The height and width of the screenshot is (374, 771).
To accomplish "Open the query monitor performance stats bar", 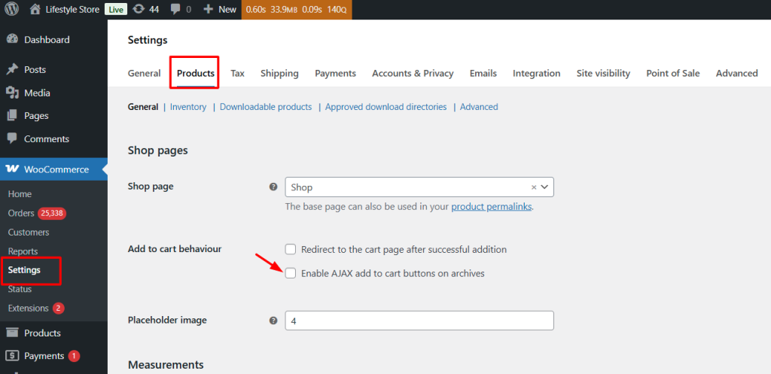I will pos(295,10).
